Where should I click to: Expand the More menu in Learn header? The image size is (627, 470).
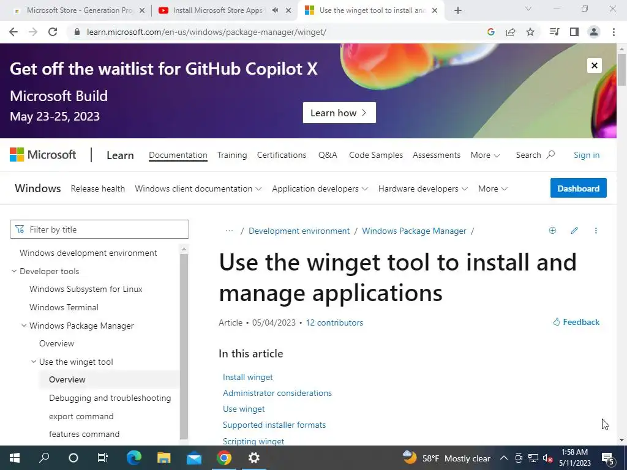485,155
